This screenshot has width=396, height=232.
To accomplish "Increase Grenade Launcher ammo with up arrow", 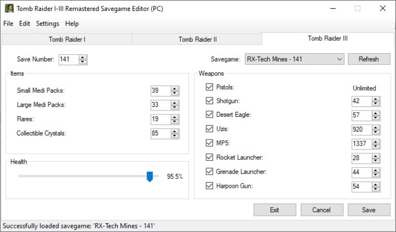I will coord(376,170).
